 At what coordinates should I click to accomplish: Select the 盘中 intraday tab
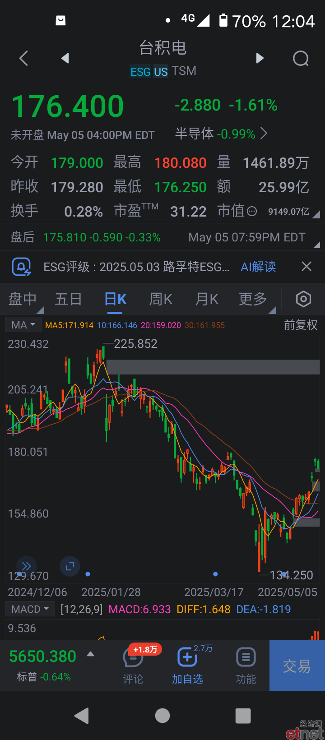[23, 299]
